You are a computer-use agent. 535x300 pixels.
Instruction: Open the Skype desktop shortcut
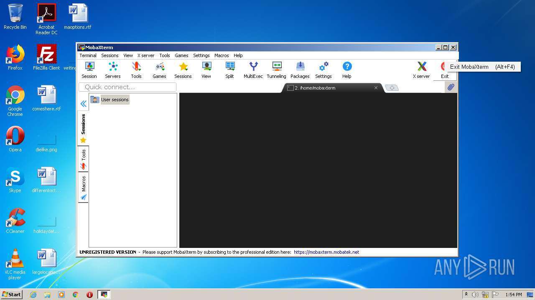point(15,180)
